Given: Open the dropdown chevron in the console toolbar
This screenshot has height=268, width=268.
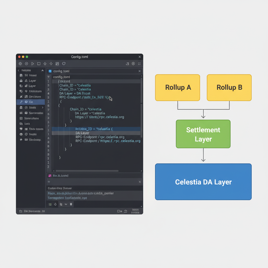Looking at the screenshot, I should 66,204.
